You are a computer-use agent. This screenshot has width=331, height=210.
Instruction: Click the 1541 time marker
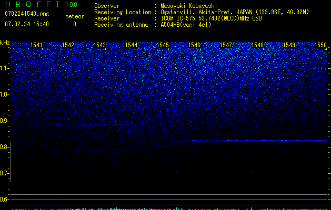36,45
